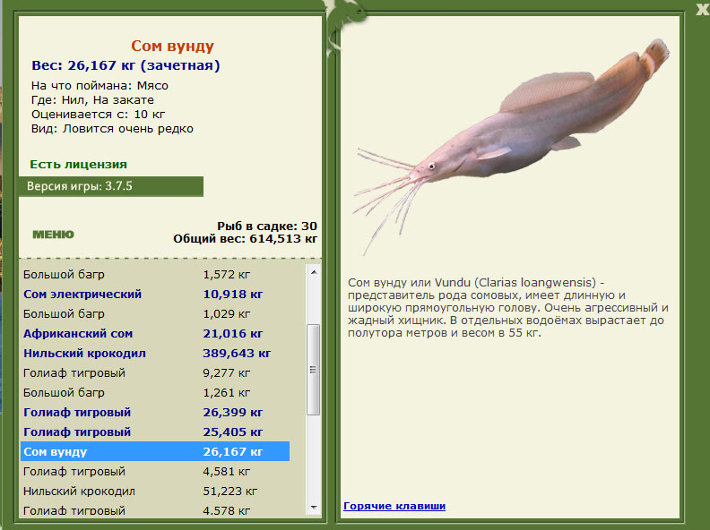The width and height of the screenshot is (710, 530).
Task: Click Общий вес: 614,513 кг total
Action: click(245, 238)
